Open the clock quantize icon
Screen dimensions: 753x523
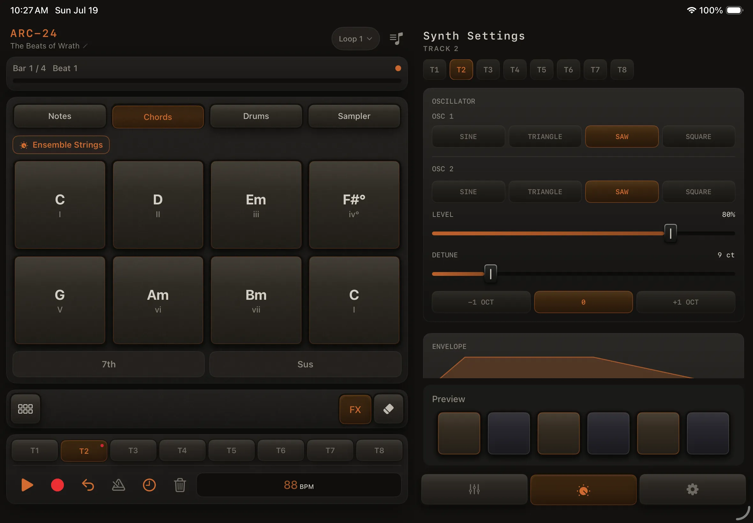[x=149, y=485]
